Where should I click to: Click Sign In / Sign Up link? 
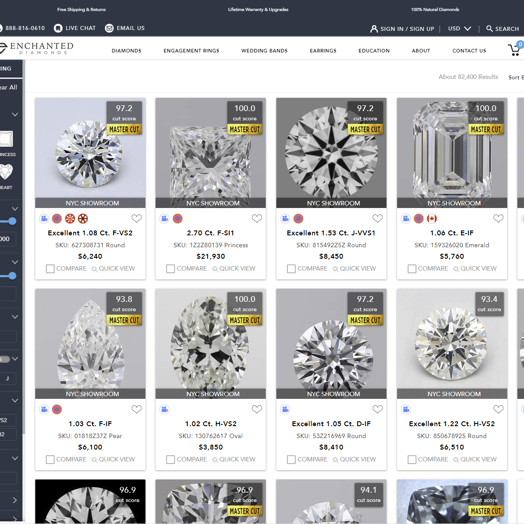[407, 29]
